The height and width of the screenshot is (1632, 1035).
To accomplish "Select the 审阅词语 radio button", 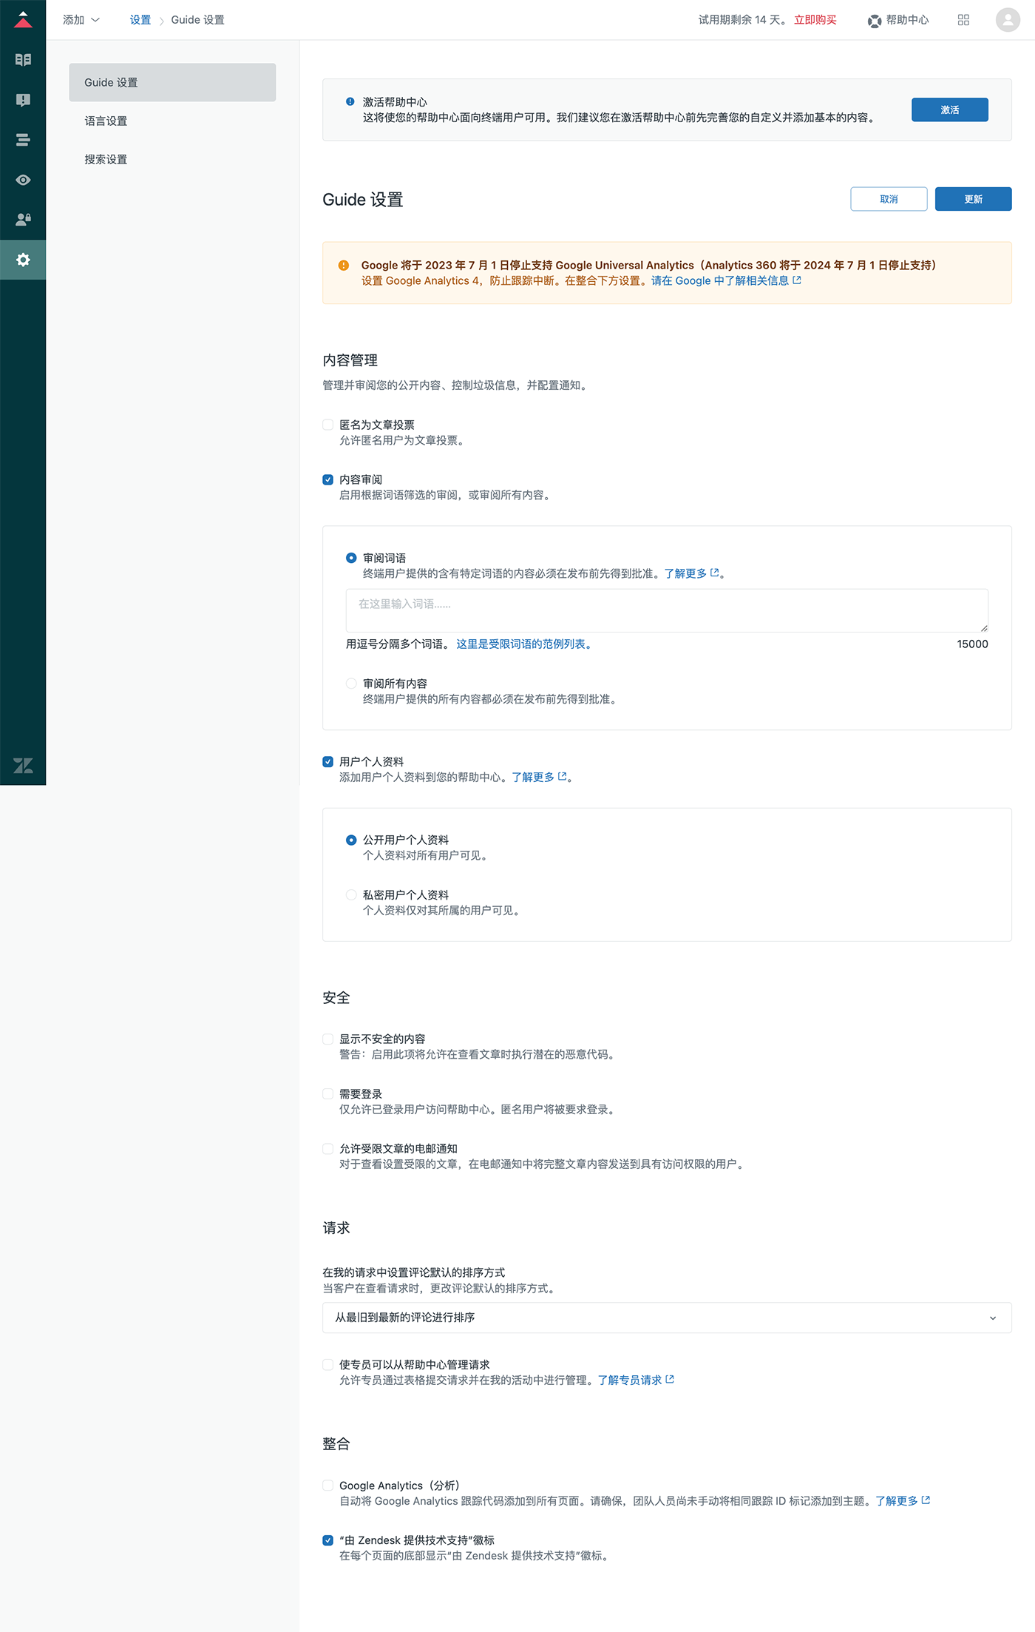I will pos(351,558).
